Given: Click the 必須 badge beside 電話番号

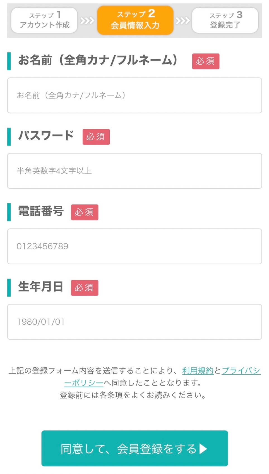Looking at the screenshot, I should click(85, 212).
